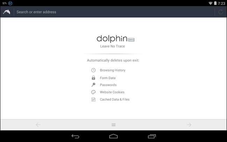
Task: Click the Website Cookies label
Action: [112, 92]
